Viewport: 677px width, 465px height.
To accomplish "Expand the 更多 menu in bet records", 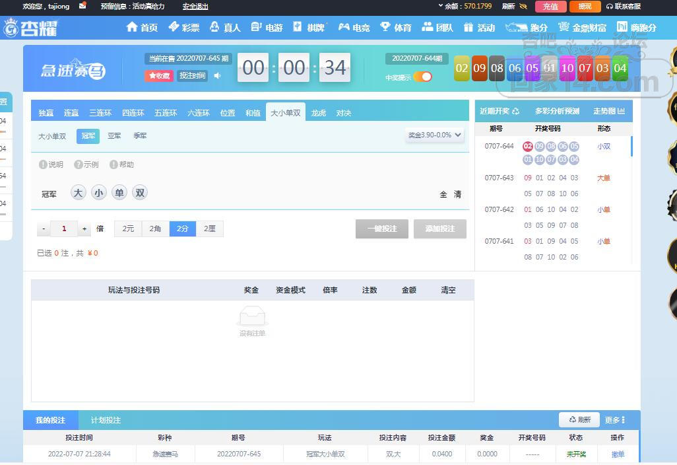I will (614, 420).
